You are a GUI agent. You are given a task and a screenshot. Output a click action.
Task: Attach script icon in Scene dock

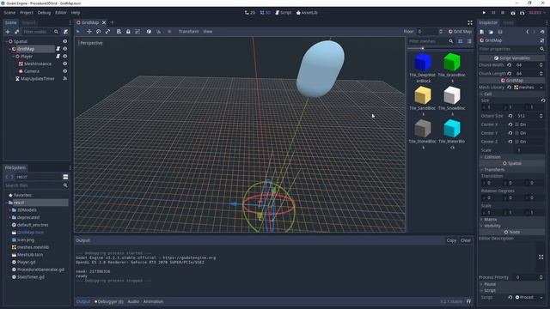click(x=65, y=32)
